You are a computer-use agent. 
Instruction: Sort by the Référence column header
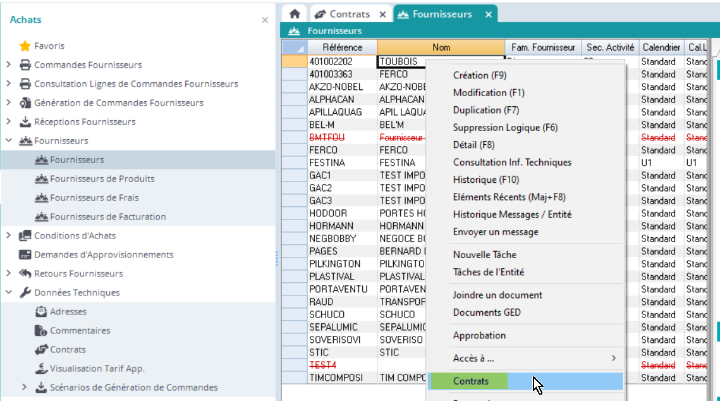[342, 47]
